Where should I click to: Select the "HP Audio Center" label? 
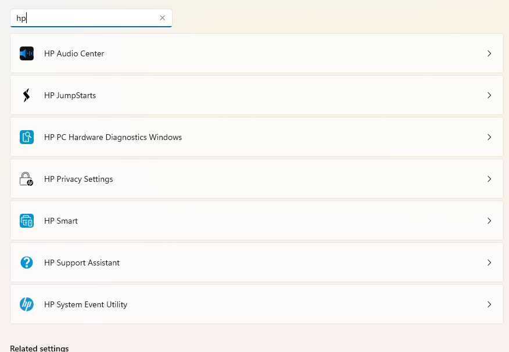click(x=74, y=53)
